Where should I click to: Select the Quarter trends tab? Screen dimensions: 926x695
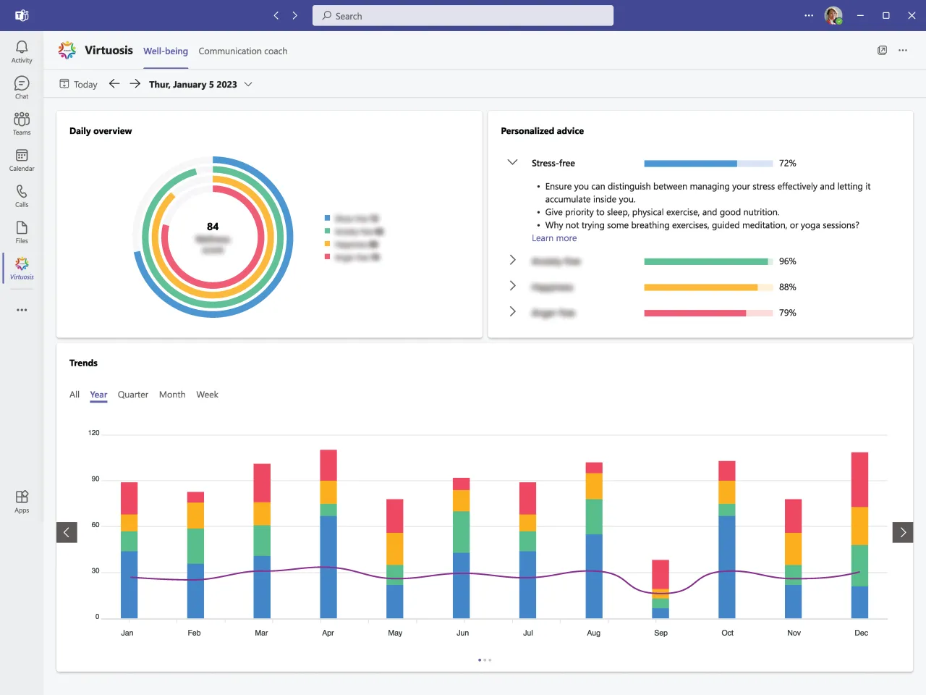(x=133, y=395)
